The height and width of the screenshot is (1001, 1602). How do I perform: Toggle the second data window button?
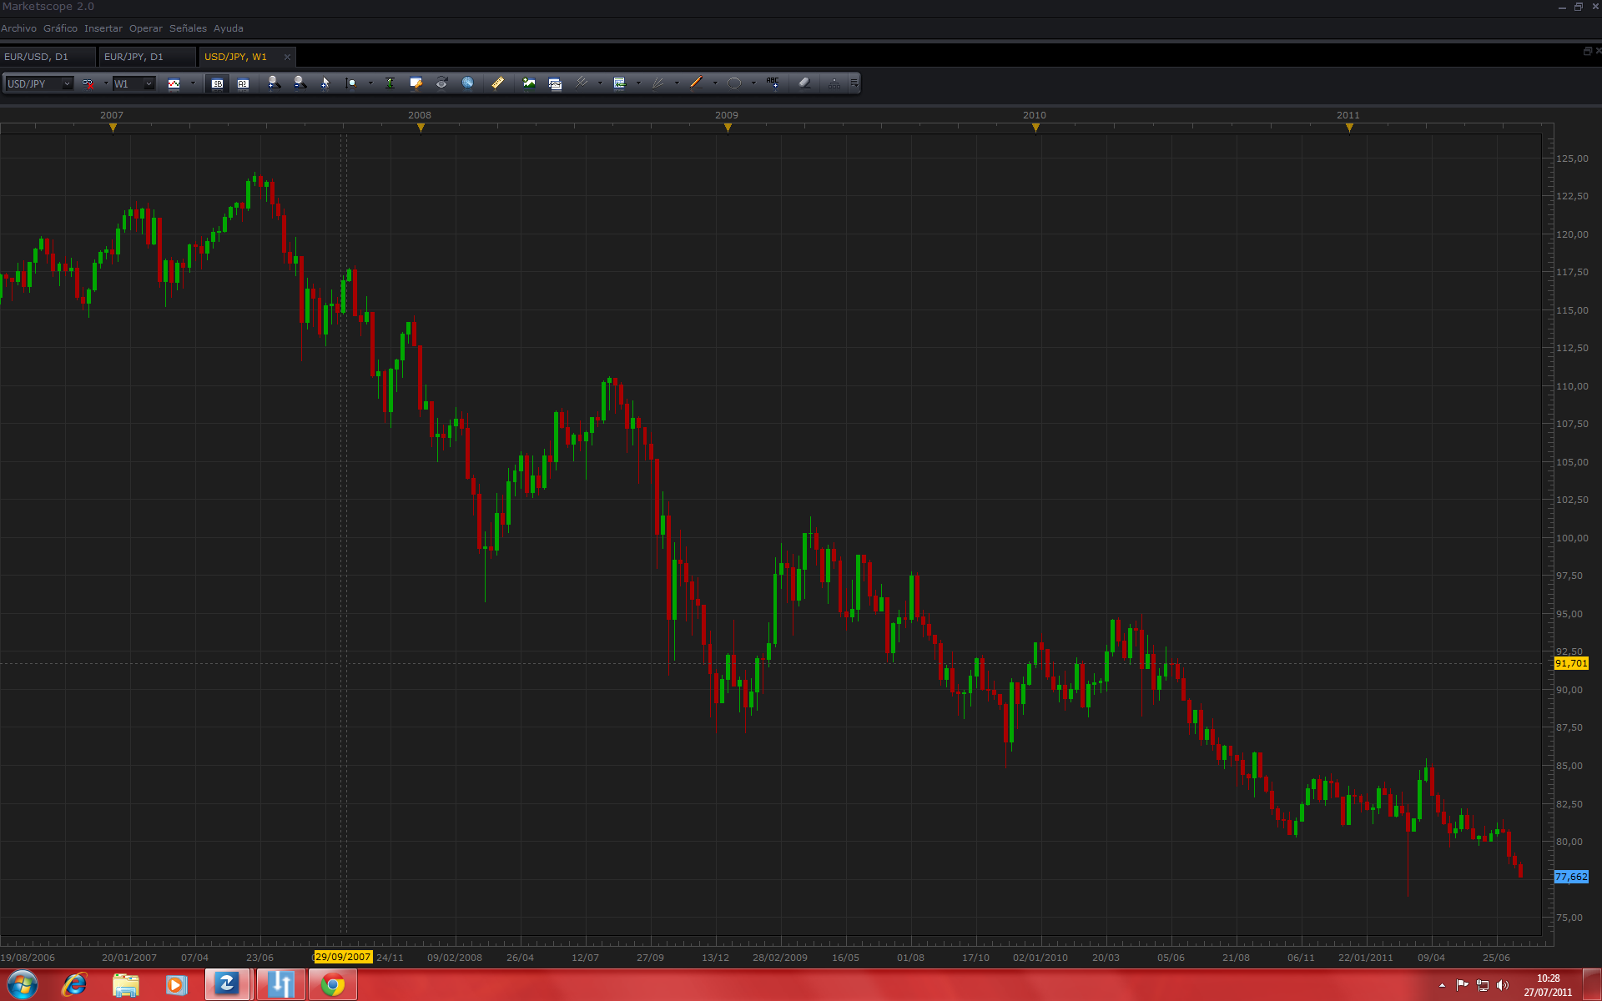tap(243, 83)
